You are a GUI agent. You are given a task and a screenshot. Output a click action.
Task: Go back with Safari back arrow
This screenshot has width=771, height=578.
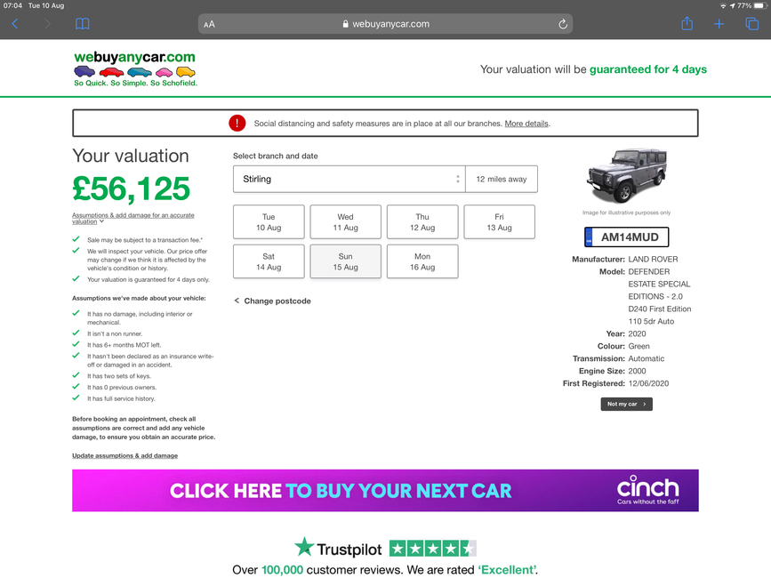15,24
